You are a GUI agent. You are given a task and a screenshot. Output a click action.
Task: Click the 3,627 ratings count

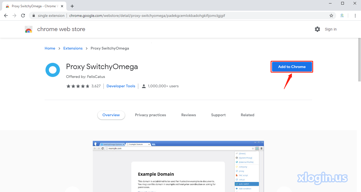click(96, 86)
